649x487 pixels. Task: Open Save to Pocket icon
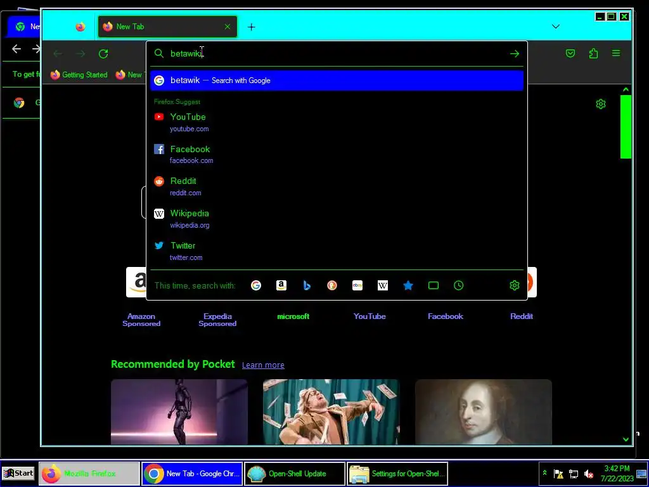pyautogui.click(x=570, y=53)
